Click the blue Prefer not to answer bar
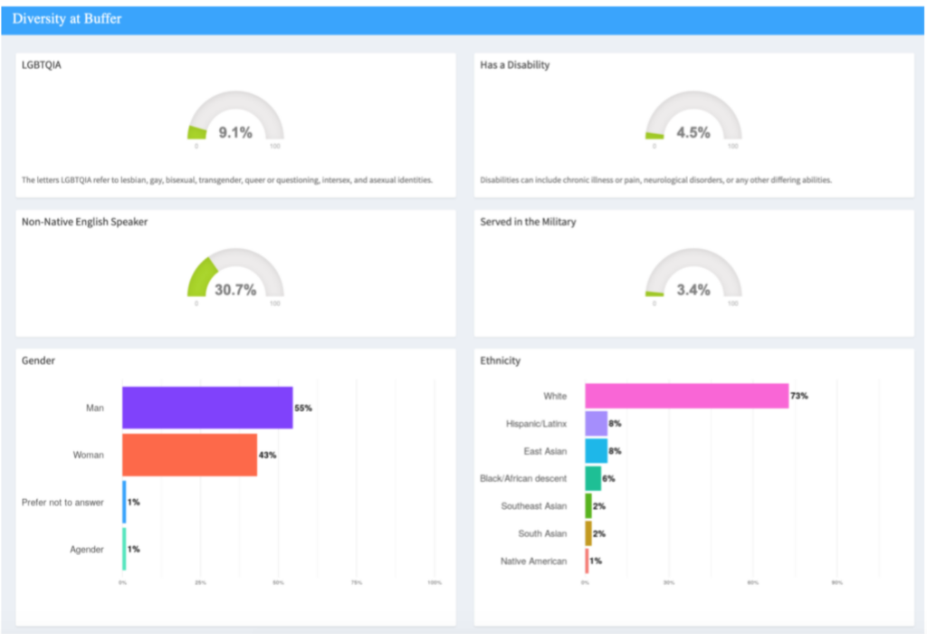Viewport: 927px width, 634px height. 124,502
